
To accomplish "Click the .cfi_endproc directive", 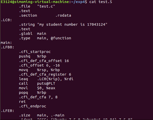I will click(34, 106).
